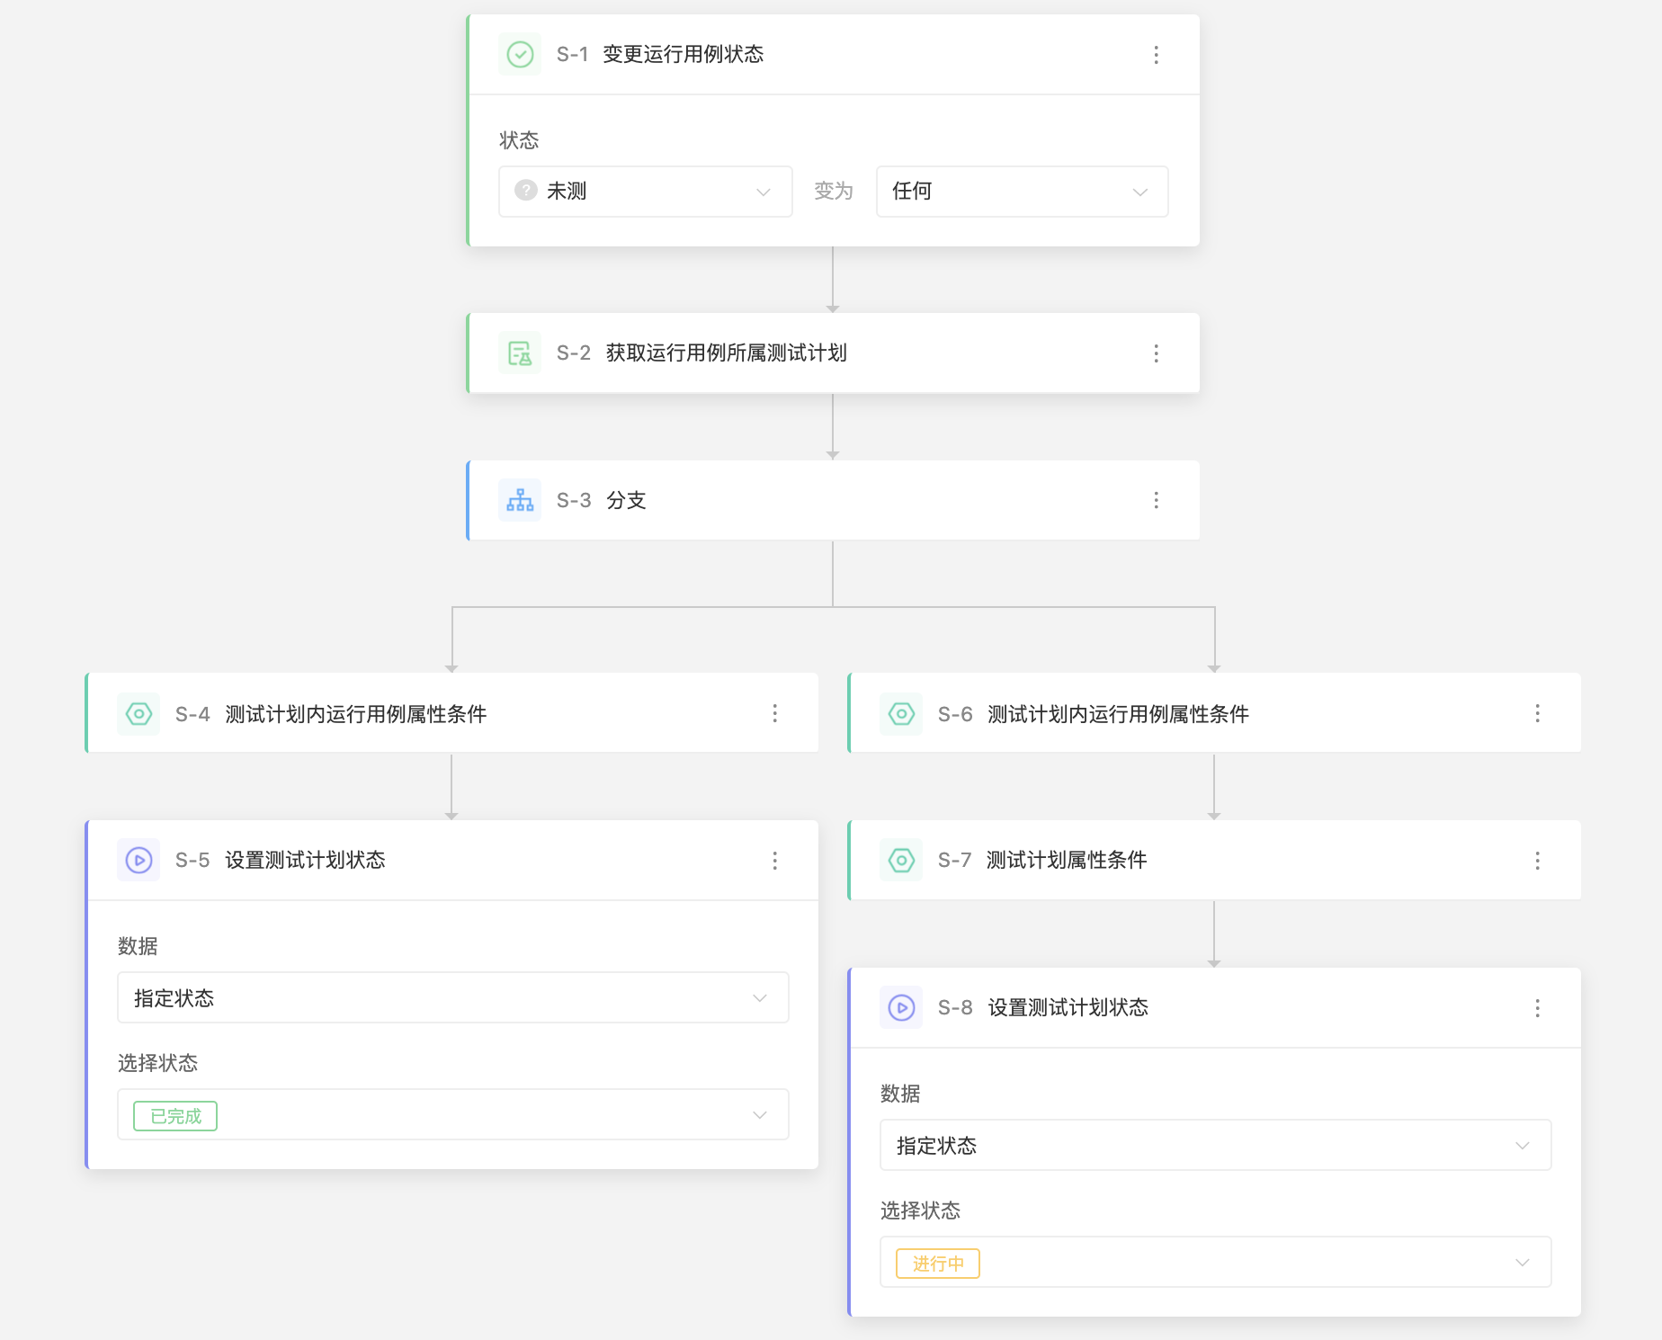Click the 选择状态 label in S-8
The height and width of the screenshot is (1340, 1662).
pos(920,1210)
